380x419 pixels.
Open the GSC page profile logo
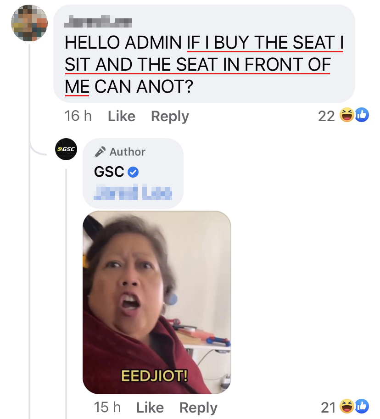click(66, 150)
